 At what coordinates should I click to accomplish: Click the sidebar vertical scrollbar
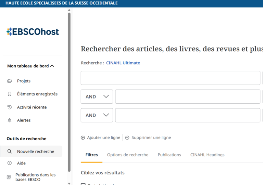point(69,92)
